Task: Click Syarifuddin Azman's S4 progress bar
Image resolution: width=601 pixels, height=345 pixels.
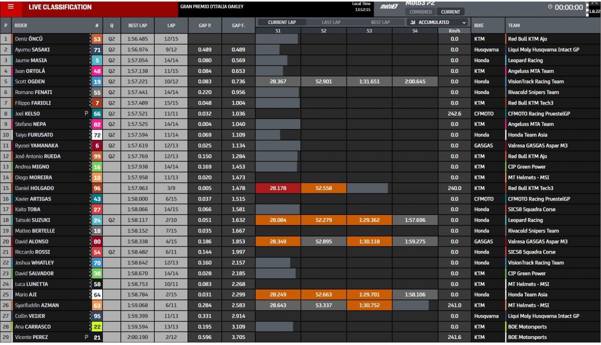Action: pyautogui.click(x=411, y=305)
